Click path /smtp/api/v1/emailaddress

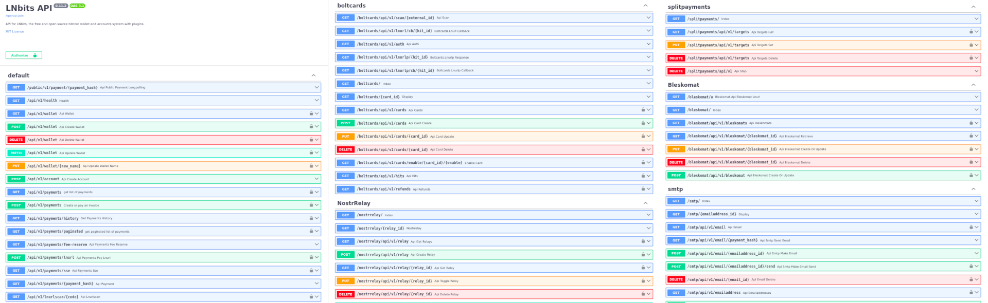pyautogui.click(x=714, y=293)
